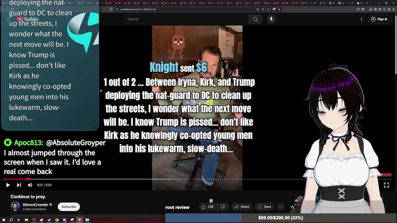Open Windows taskbar search
This screenshot has height=223, width=397.
coord(11,220)
